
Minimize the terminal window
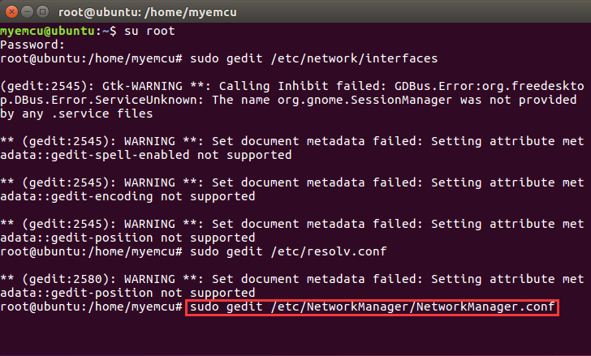(x=27, y=12)
